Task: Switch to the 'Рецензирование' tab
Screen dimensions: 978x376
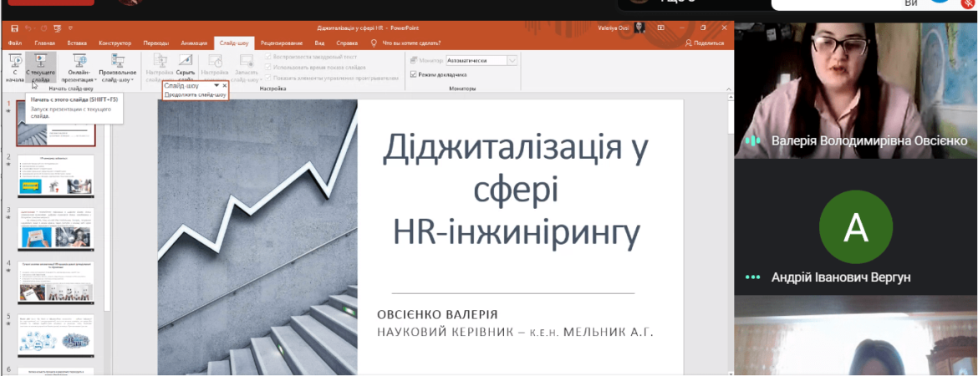Action: tap(282, 43)
